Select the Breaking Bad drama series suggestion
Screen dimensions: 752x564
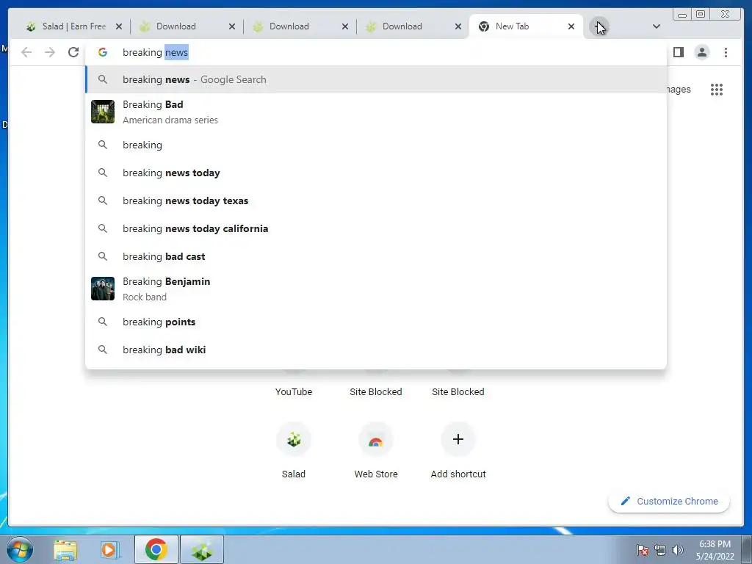point(376,112)
